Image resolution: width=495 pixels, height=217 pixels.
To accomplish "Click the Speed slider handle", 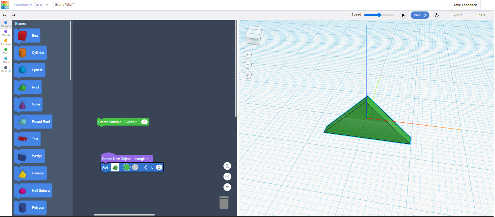I will click(379, 15).
